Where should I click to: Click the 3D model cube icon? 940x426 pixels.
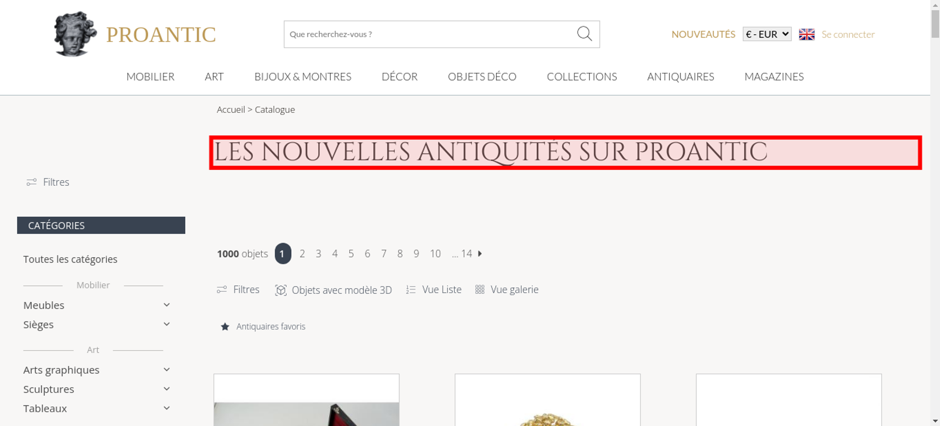(x=281, y=290)
